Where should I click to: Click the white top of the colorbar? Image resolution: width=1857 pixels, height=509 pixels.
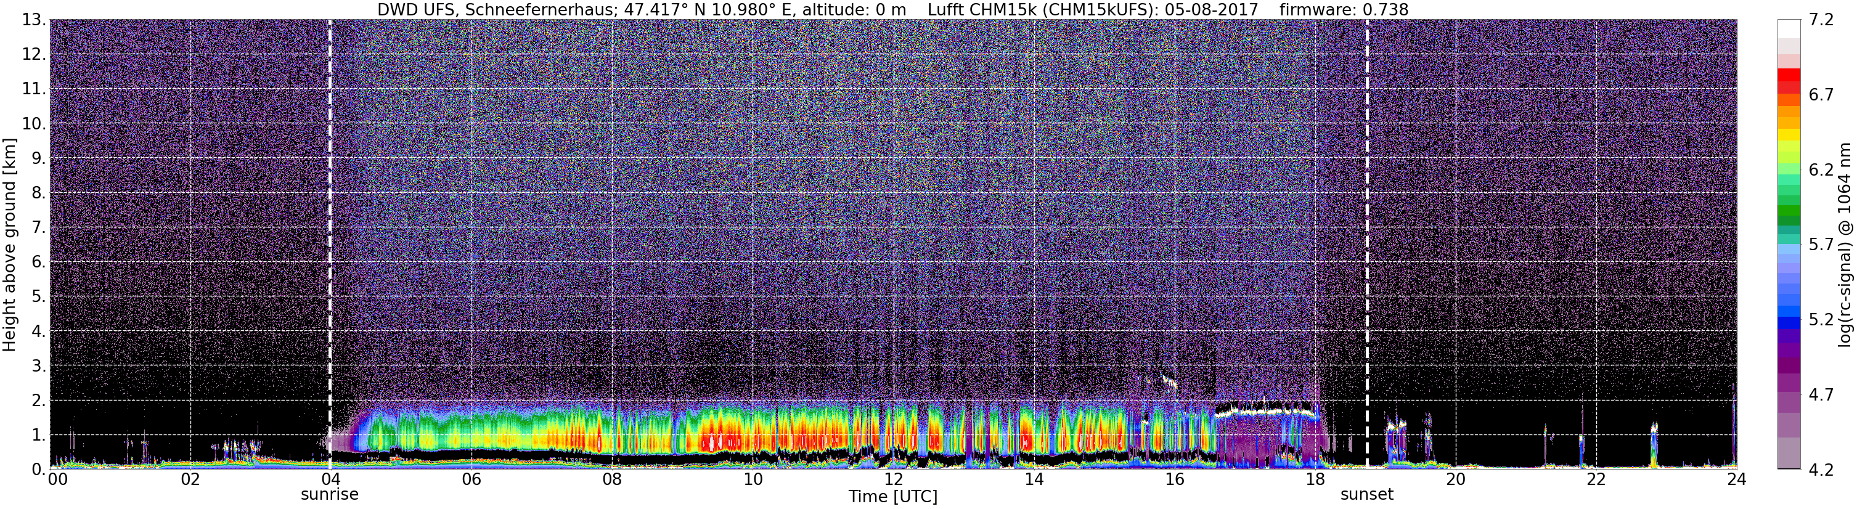pyautogui.click(x=1789, y=29)
